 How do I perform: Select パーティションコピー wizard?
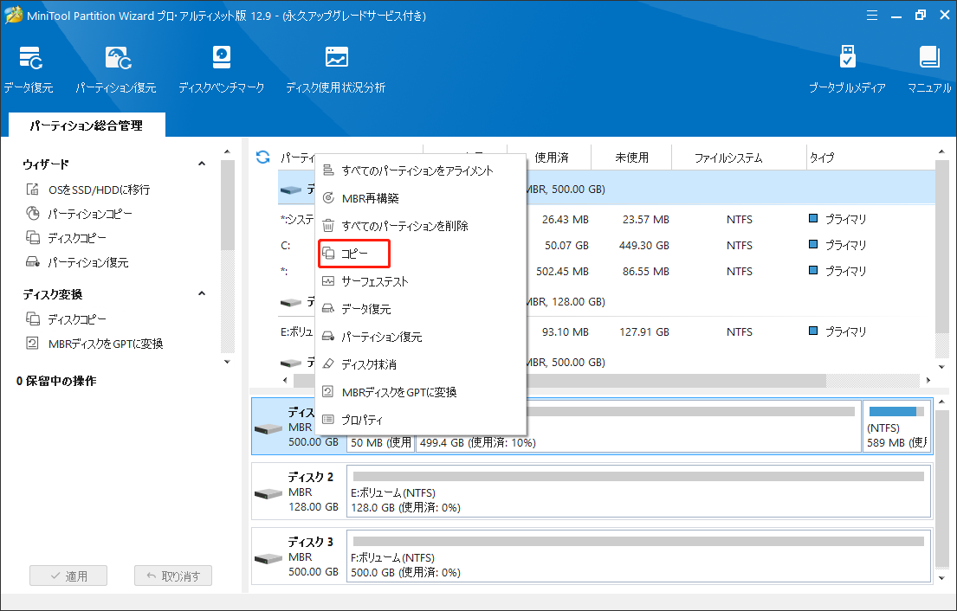click(x=79, y=214)
